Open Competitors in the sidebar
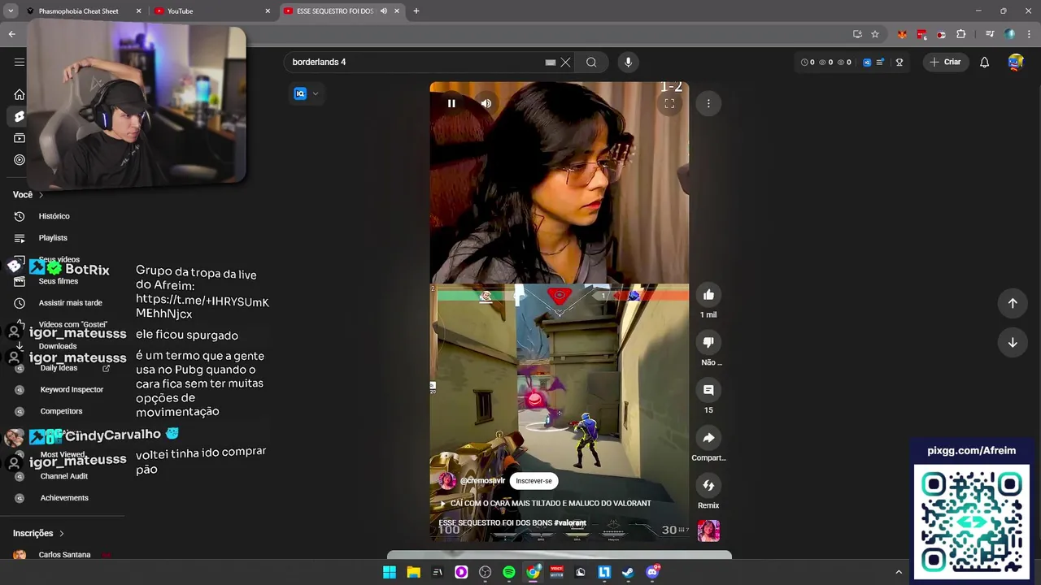The width and height of the screenshot is (1041, 585). tap(62, 411)
